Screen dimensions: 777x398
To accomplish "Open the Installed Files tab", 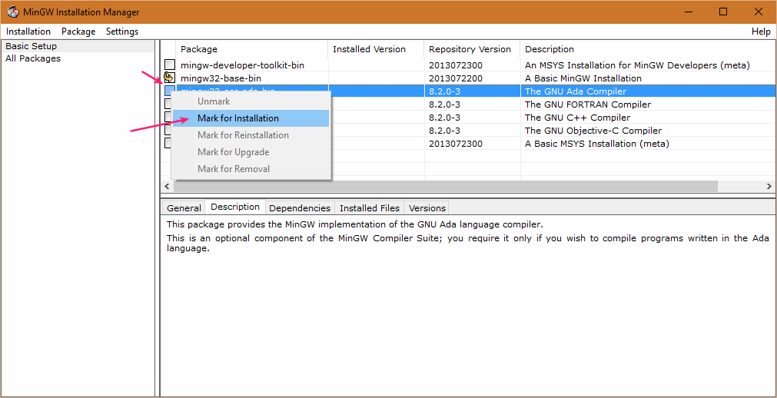I will click(x=370, y=208).
